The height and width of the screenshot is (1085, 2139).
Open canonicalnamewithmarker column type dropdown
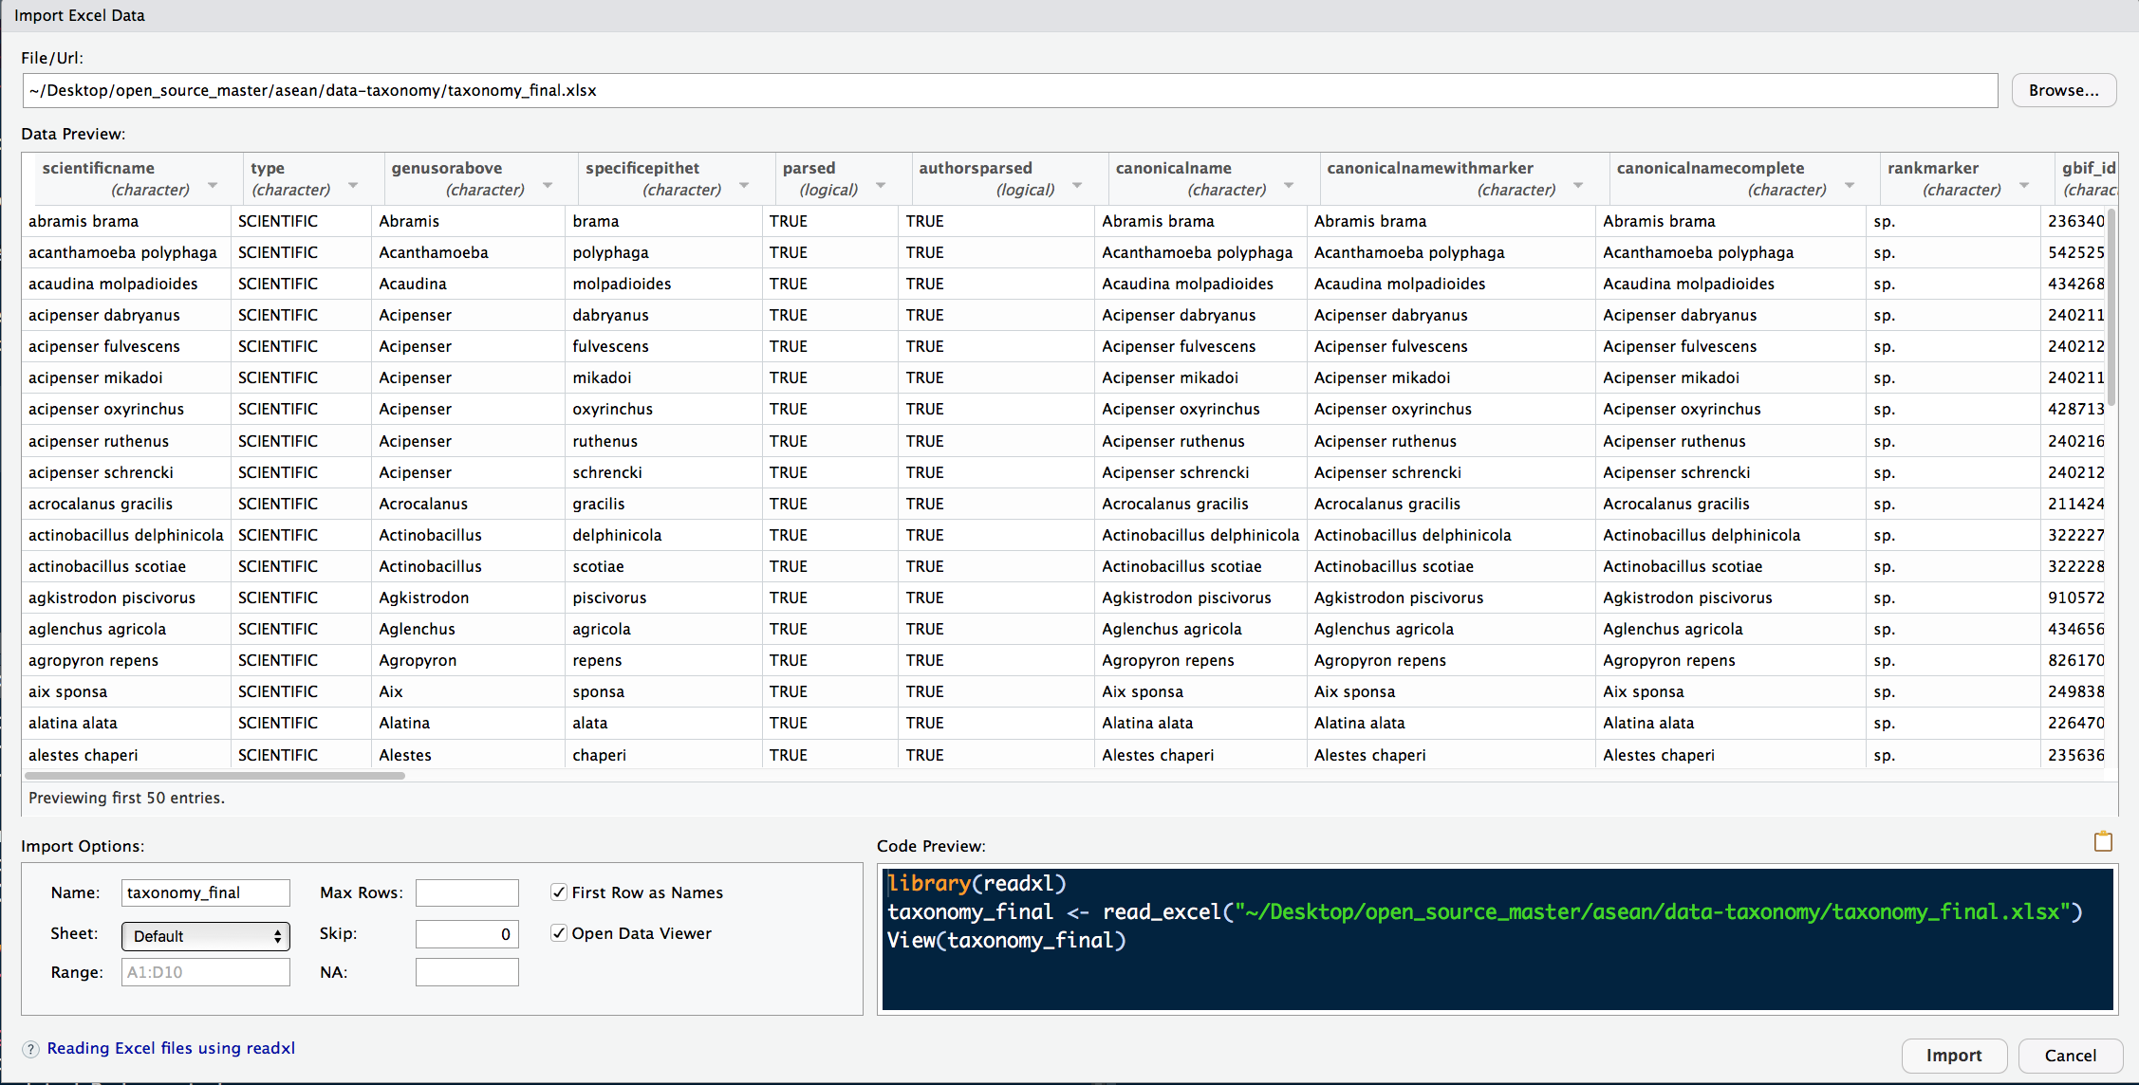tap(1578, 186)
